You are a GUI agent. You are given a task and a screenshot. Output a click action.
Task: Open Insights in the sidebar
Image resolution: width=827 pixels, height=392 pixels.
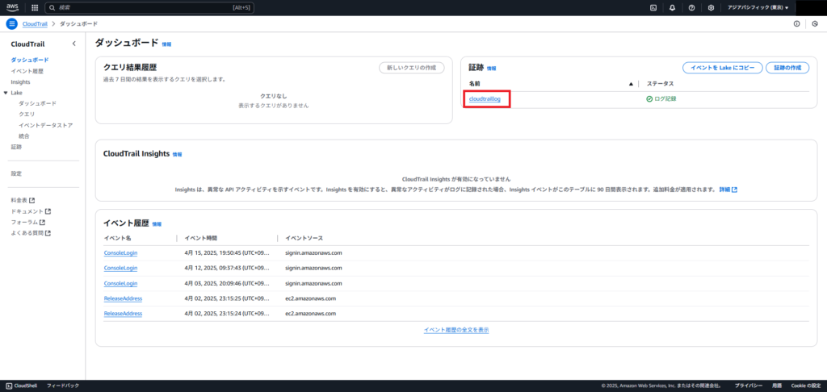coord(20,82)
